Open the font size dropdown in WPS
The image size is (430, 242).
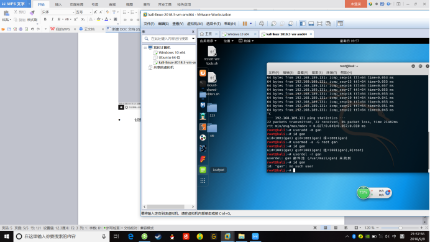point(91,12)
